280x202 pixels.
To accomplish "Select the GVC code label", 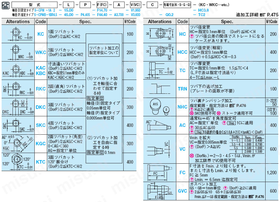I will point(182,191).
